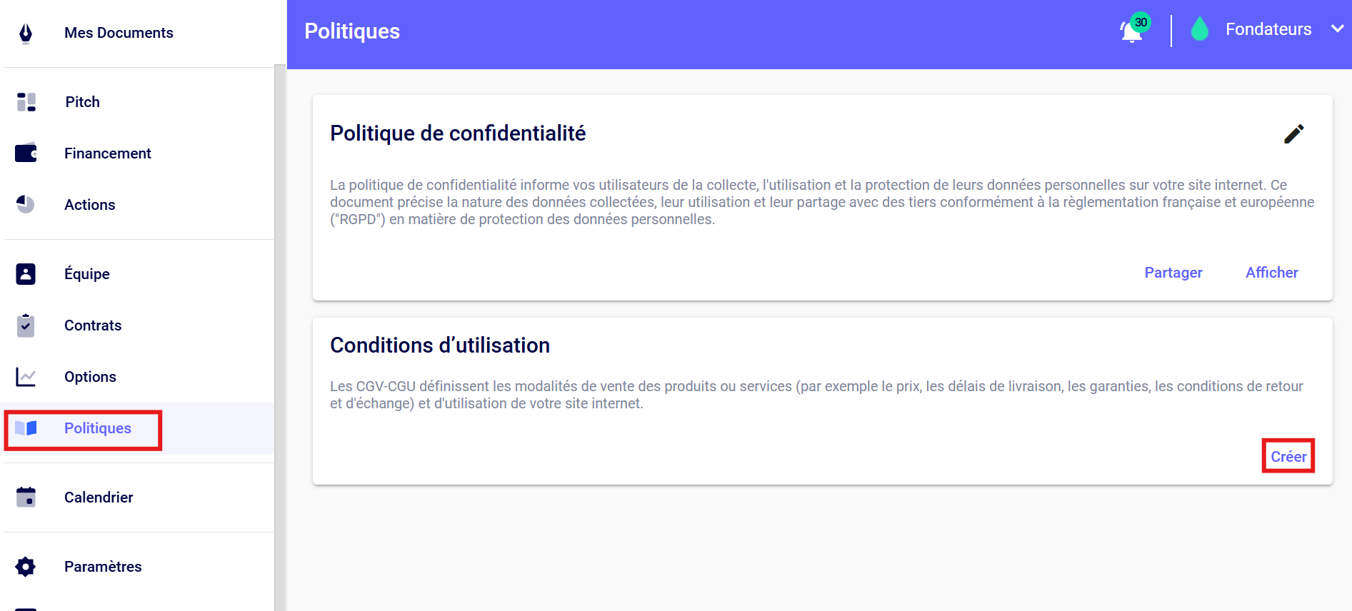Screen dimensions: 1352x611
Task: Open the Fondateurs workspace selector
Action: 1268,29
